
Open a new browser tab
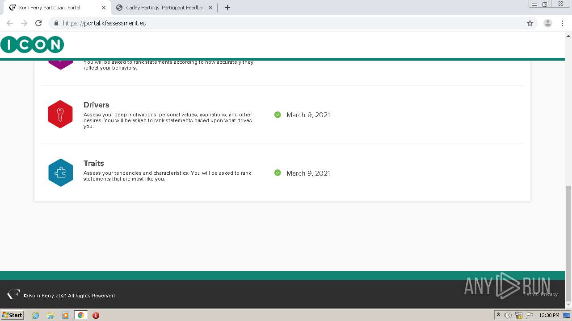(227, 8)
